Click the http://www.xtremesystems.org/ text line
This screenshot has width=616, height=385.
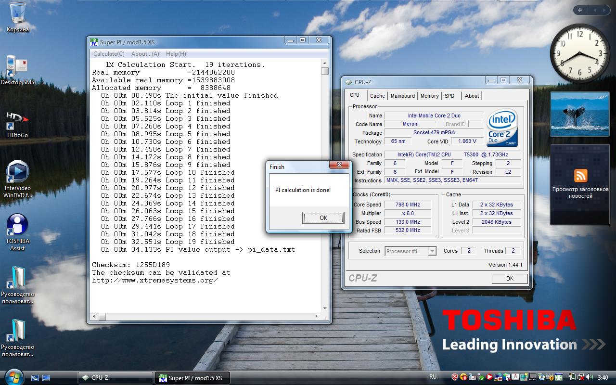pos(154,280)
